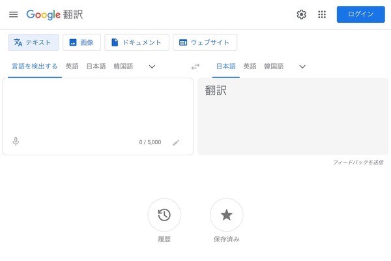Screen dimensions: 391x261
Task: Expand the target language list chevron
Action: 302,67
